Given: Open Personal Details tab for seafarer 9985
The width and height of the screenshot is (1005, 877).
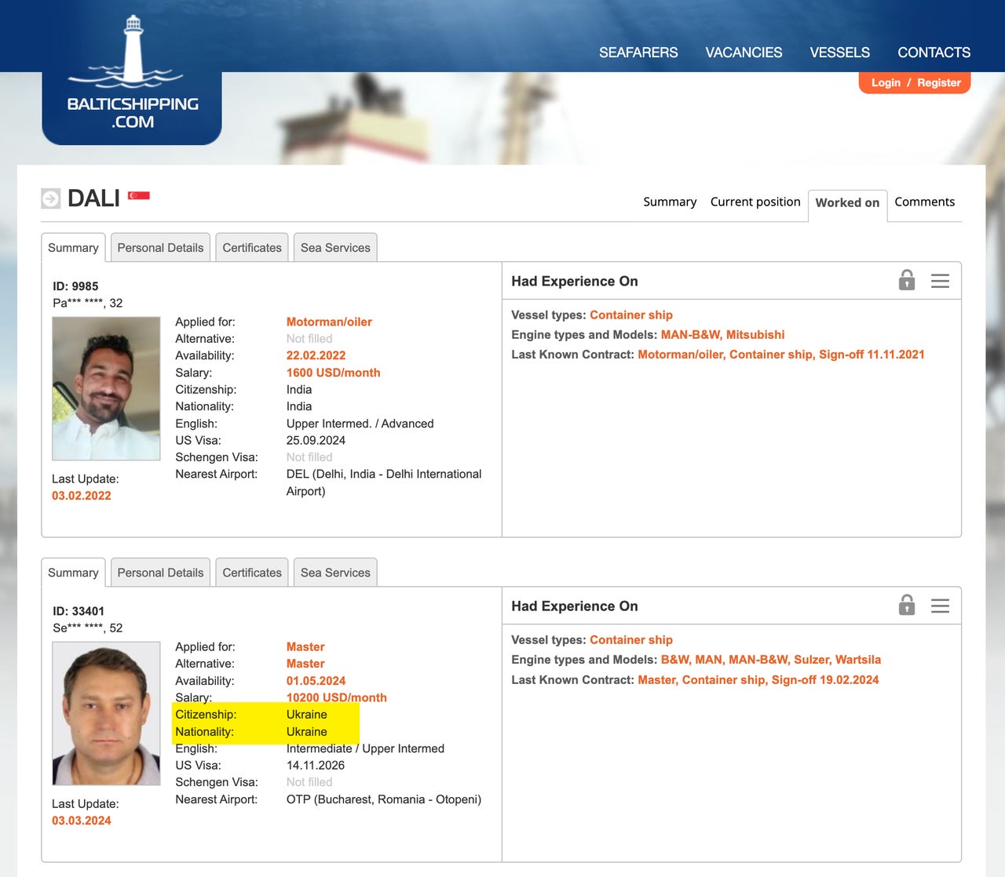Looking at the screenshot, I should point(160,248).
